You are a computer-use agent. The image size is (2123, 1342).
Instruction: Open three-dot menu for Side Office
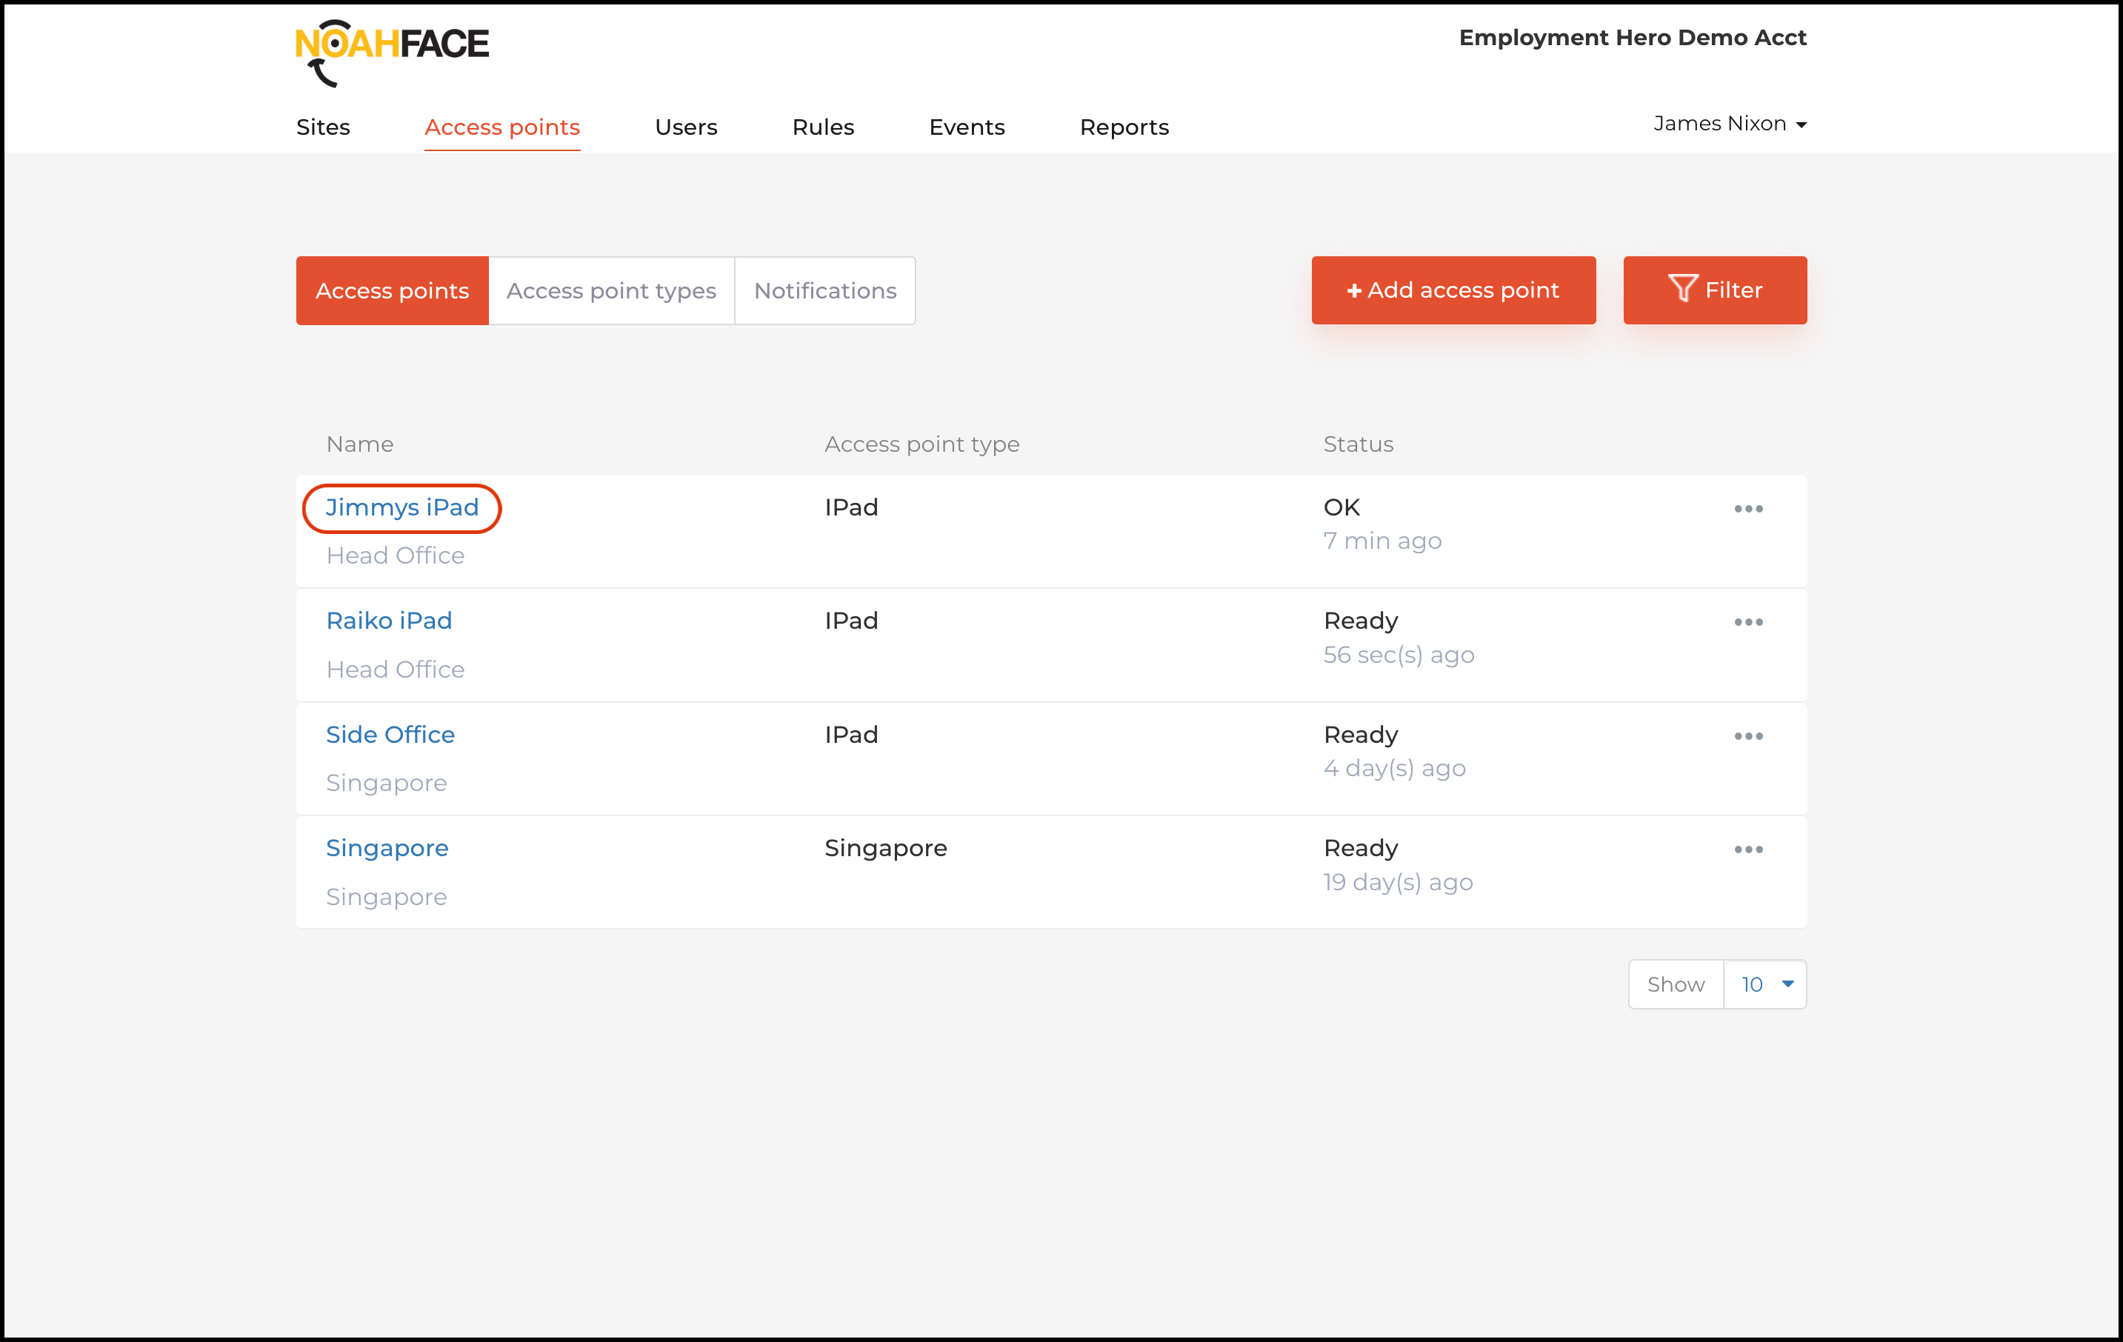tap(1747, 735)
